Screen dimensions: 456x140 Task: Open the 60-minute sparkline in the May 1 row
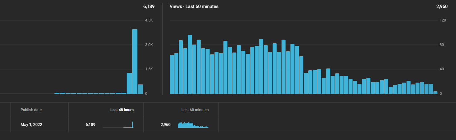[193, 125]
